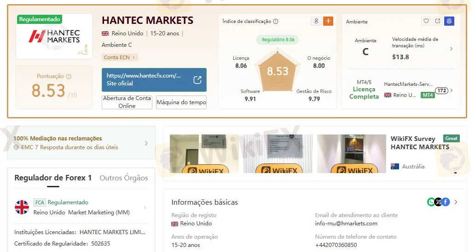Open the WhatsApp contact icon
This screenshot has width=475, height=252.
(431, 202)
